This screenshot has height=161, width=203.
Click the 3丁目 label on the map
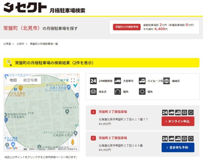31,113
